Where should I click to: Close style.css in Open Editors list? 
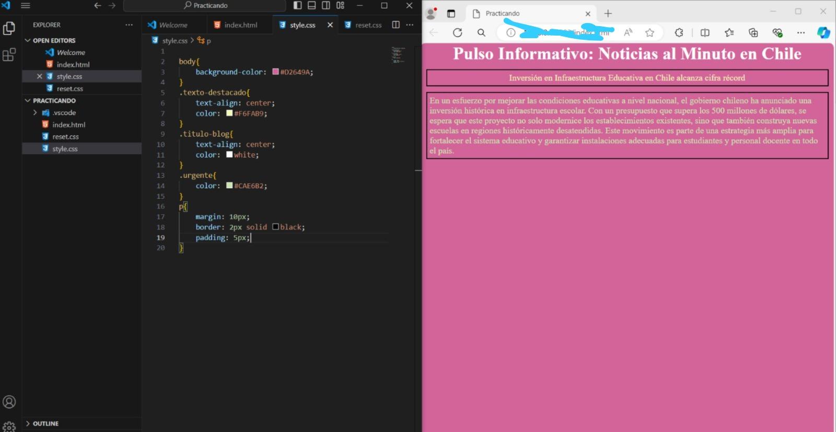(x=39, y=76)
